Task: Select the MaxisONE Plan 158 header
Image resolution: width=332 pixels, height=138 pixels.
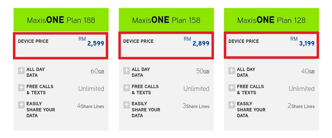Action: tap(166, 20)
